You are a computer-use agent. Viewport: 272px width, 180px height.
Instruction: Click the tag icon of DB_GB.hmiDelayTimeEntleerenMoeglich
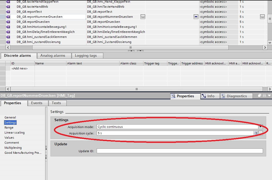[x=8, y=32]
